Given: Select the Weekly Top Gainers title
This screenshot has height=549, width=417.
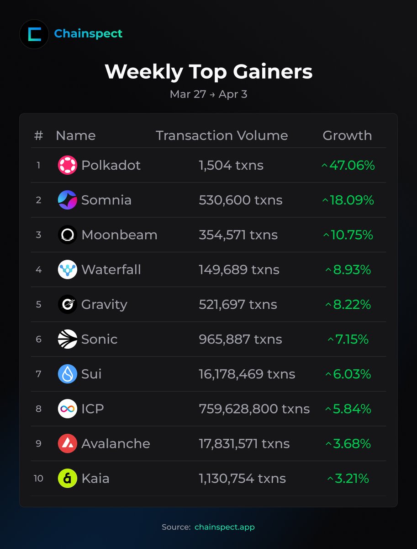Looking at the screenshot, I should [x=208, y=72].
